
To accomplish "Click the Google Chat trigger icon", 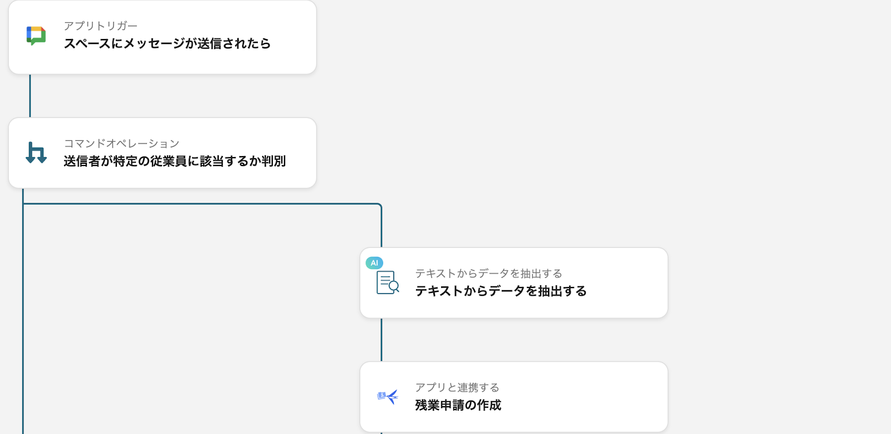I will coord(36,36).
